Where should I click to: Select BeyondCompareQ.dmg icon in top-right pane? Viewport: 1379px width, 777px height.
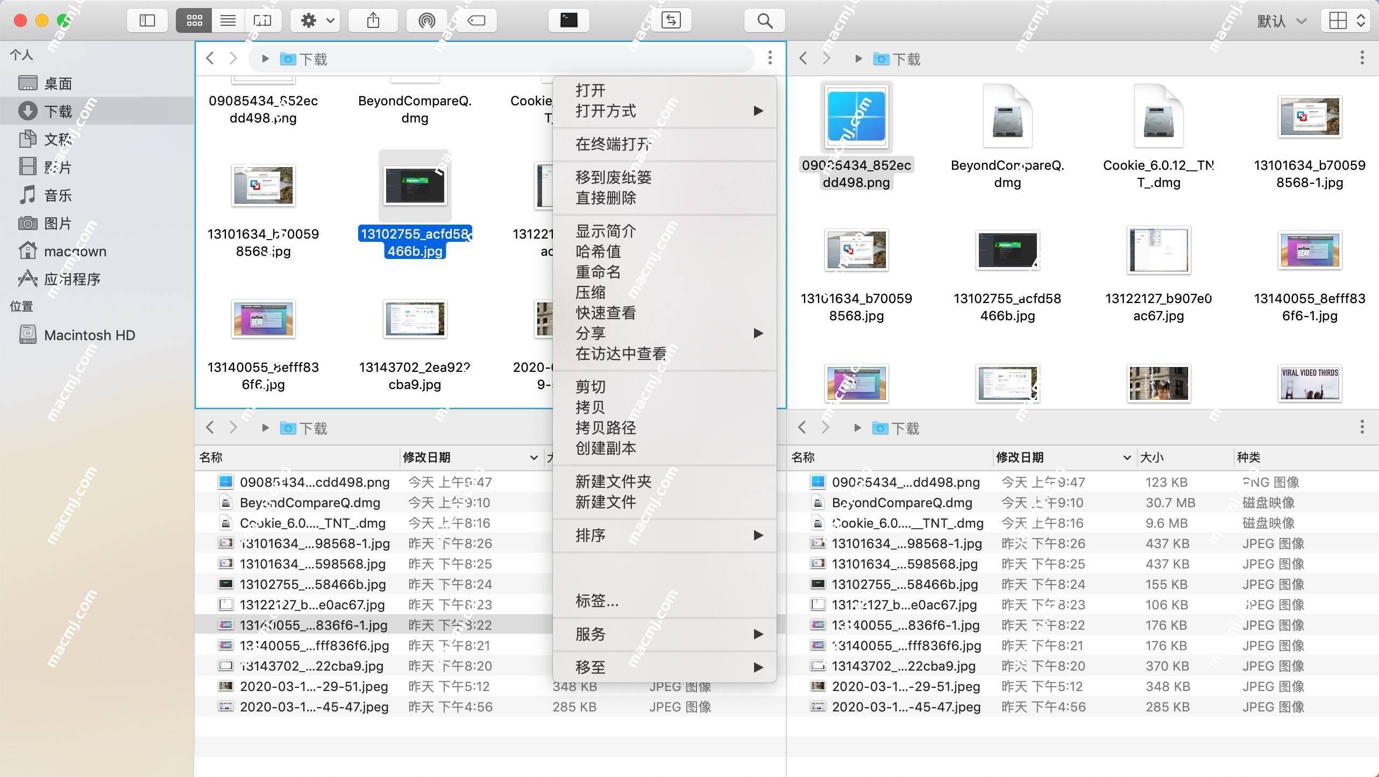point(1007,116)
